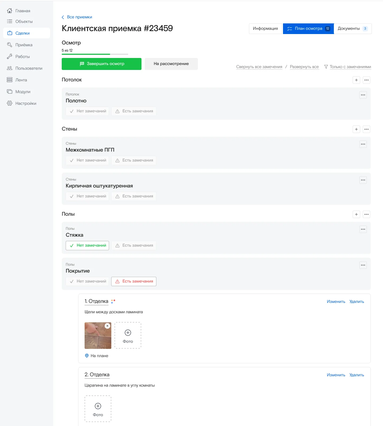Click the plus icon in Полы section
383x426 pixels.
[356, 214]
